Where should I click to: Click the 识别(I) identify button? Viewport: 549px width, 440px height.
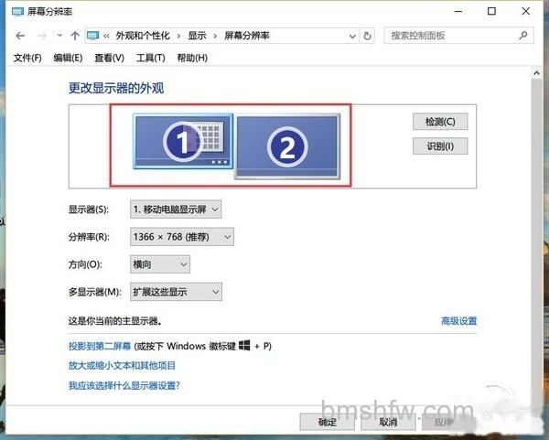[x=440, y=146]
